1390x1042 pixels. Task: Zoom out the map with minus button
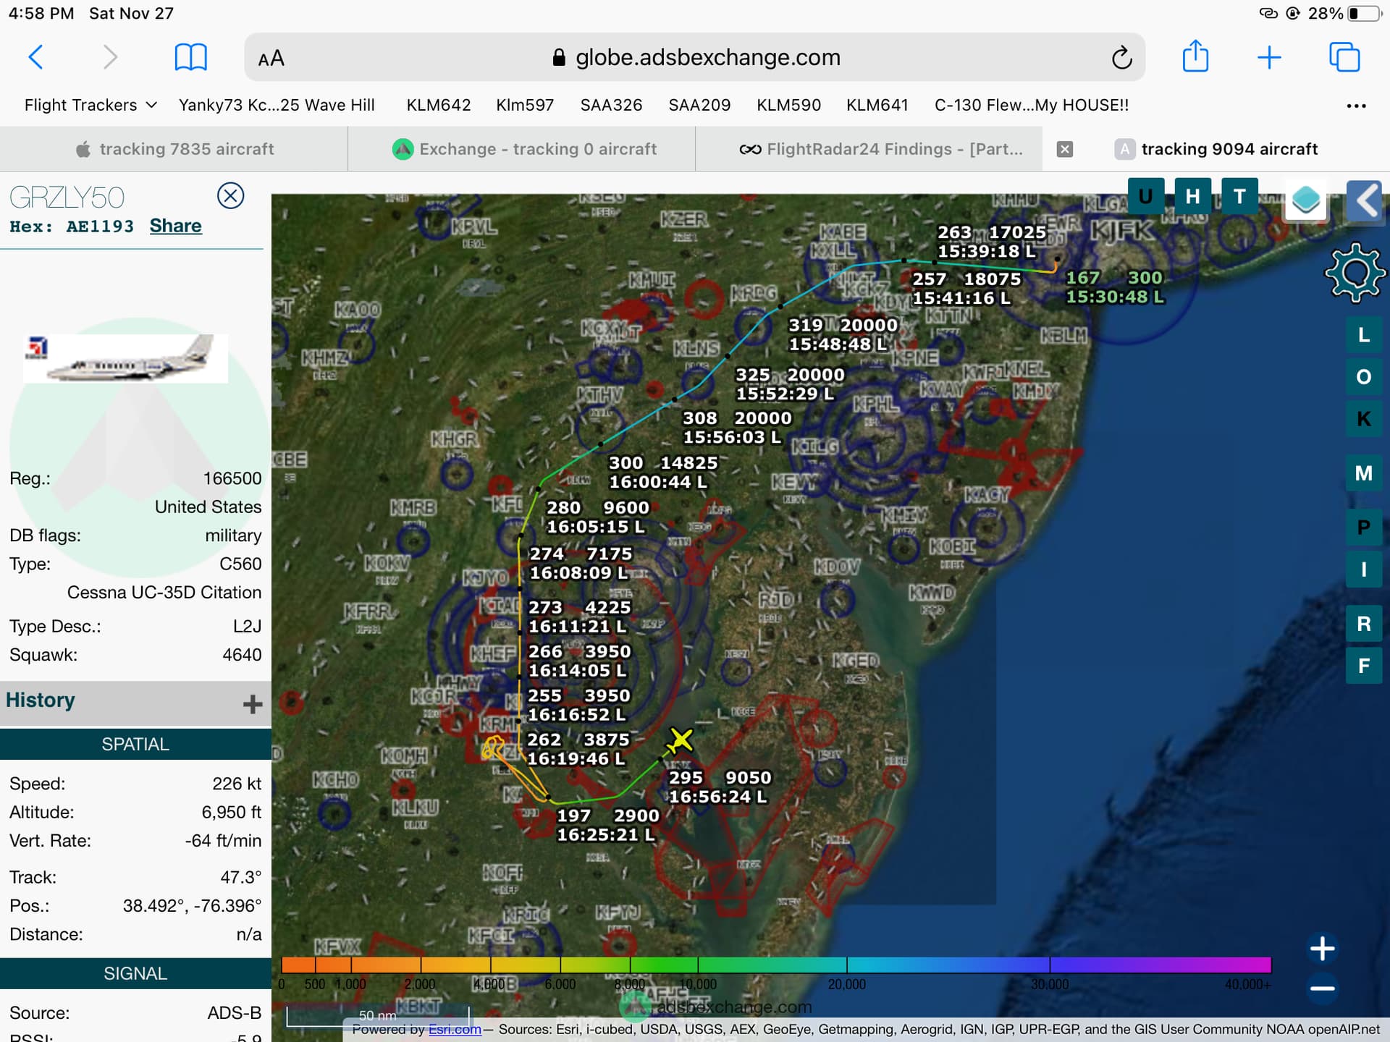pos(1322,988)
